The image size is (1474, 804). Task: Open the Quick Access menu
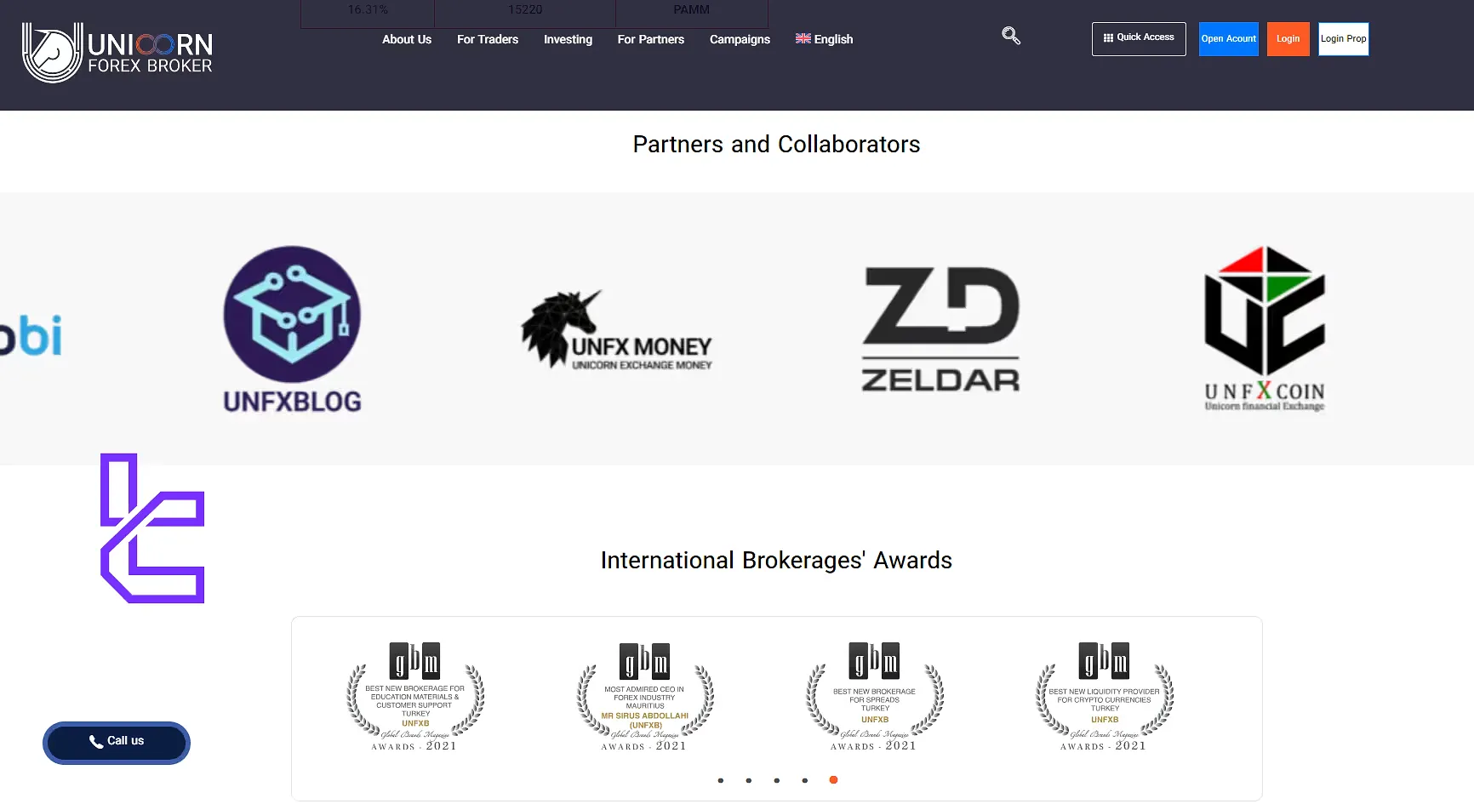pyautogui.click(x=1139, y=38)
